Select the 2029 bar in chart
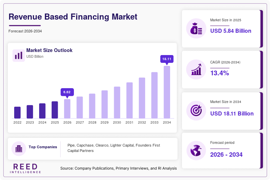The image size is (270, 180). point(105,104)
